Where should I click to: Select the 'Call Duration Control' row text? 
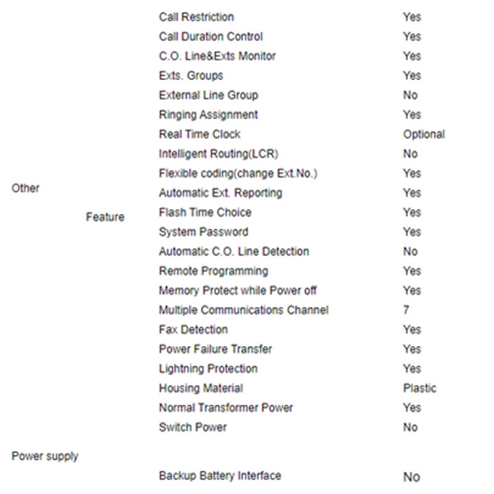click(211, 37)
